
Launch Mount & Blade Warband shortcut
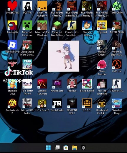point(117,45)
